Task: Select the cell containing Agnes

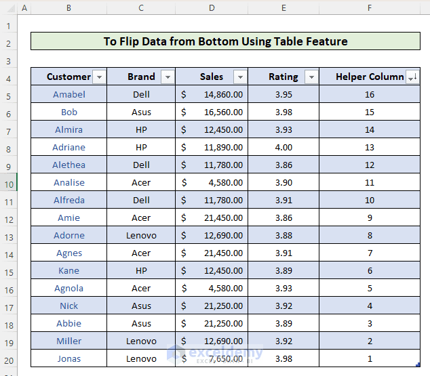Action: point(69,253)
